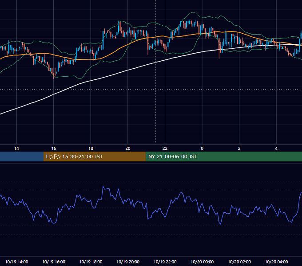Click the '10/19 14:00' date label
The height and width of the screenshot is (266, 302).
pos(16,262)
